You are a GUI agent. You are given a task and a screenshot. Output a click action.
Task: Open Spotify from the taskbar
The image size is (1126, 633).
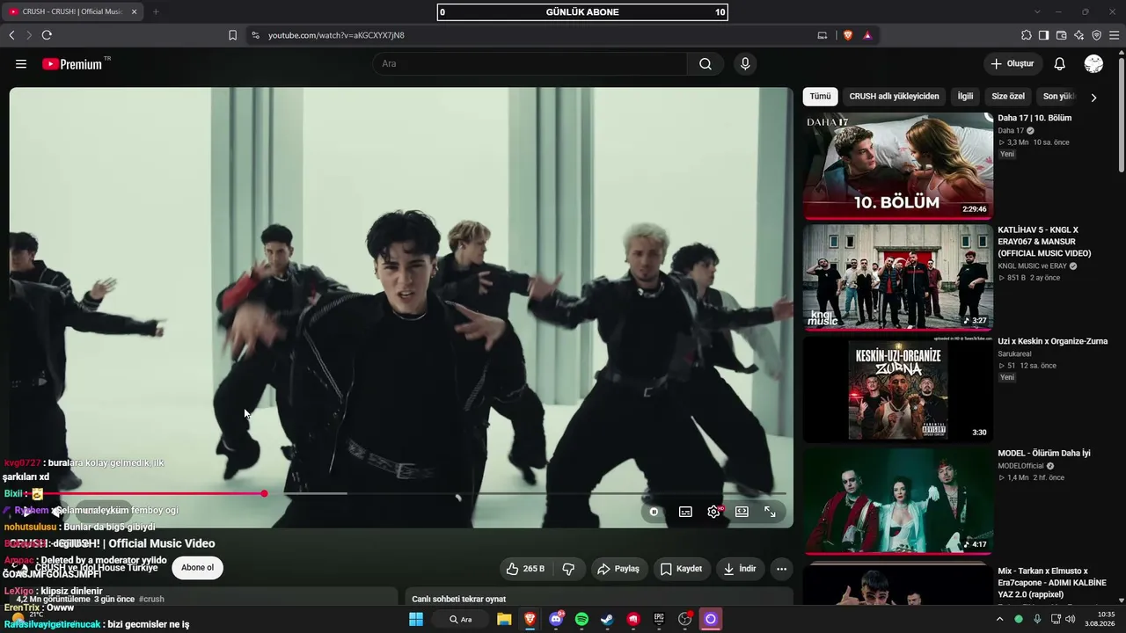coord(581,620)
